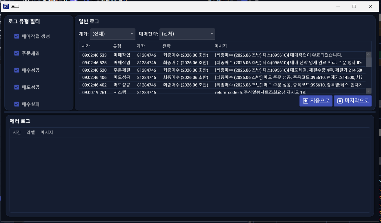The image size is (381, 223).
Task: Sort by the 시간 column header in general log
Action: [x=86, y=46]
